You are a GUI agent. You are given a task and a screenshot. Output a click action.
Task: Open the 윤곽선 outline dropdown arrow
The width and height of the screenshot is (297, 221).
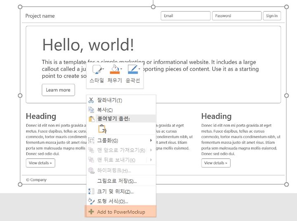[x=139, y=69]
